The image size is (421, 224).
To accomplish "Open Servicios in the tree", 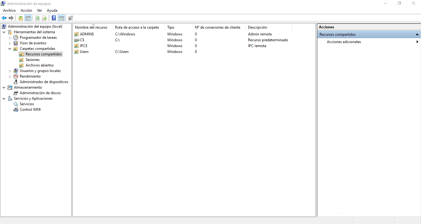I will point(27,104).
